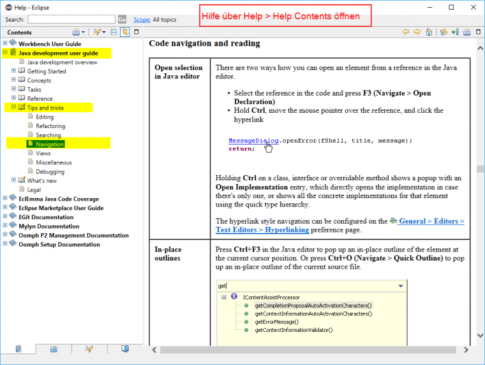This screenshot has height=365, width=485.
Task: Open Java development overview topic
Action: tap(62, 62)
